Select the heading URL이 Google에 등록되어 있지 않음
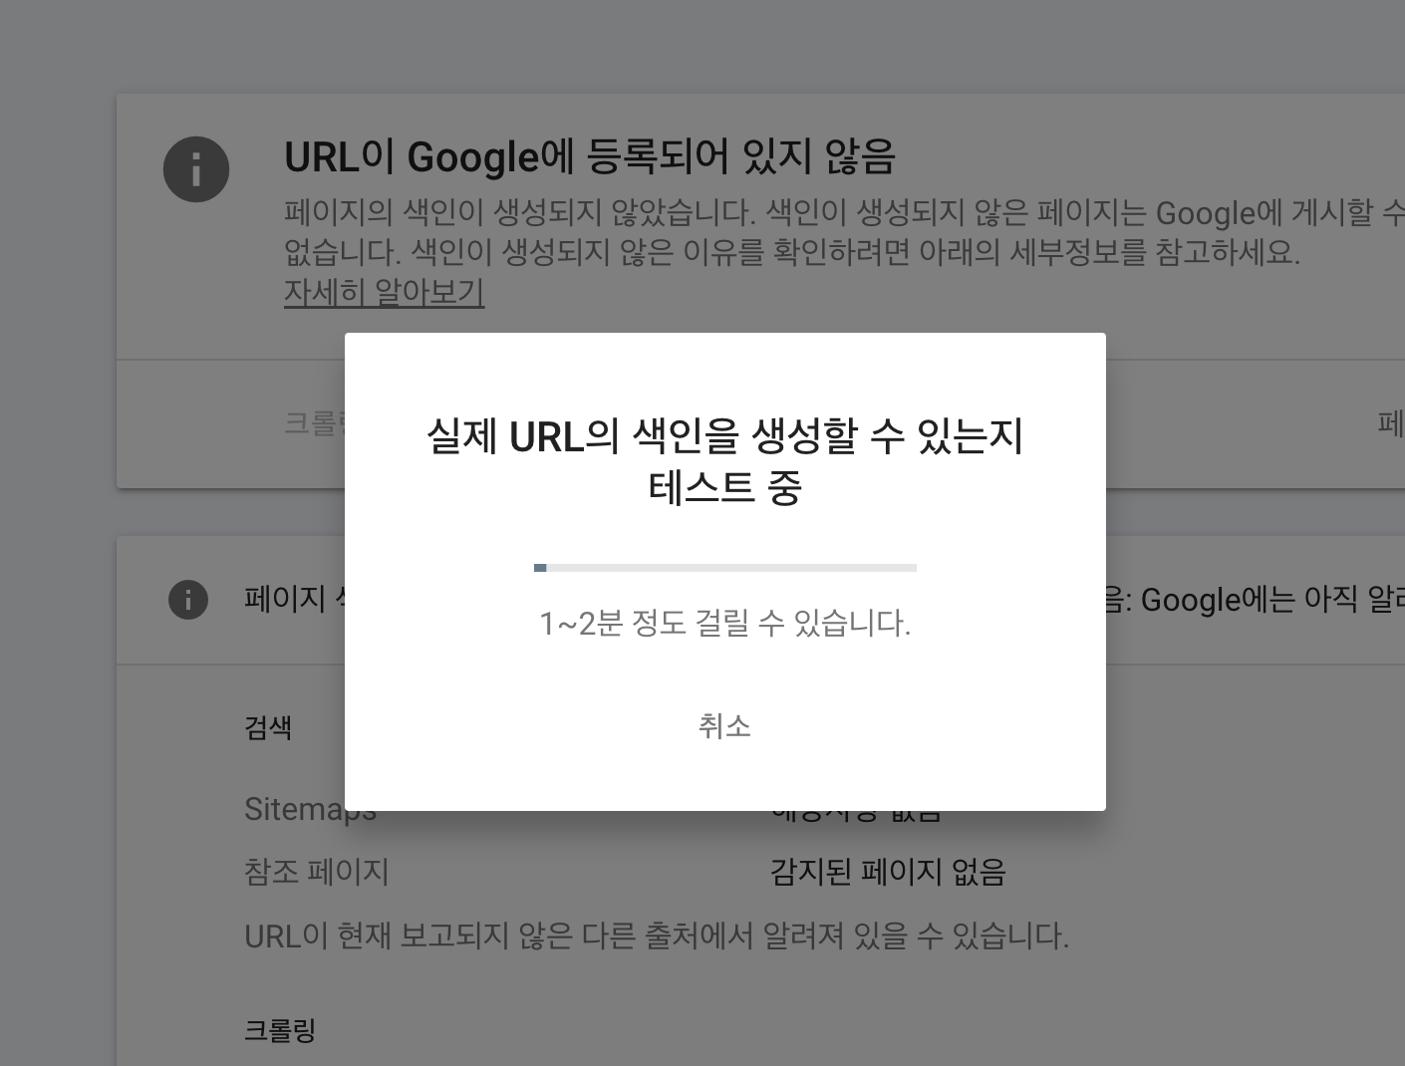The image size is (1405, 1066). 590,156
